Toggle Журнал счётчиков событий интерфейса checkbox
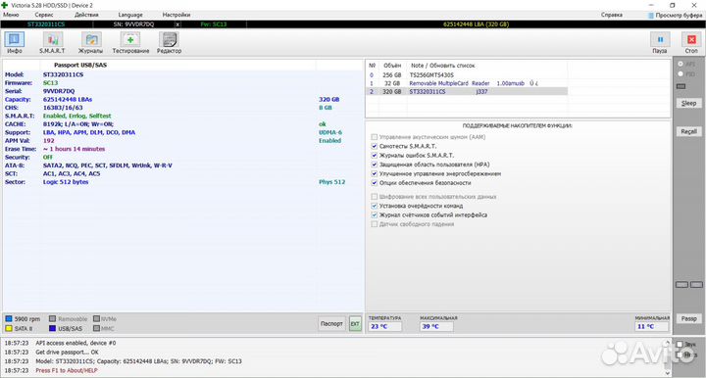Image resolution: width=706 pixels, height=378 pixels. click(375, 214)
